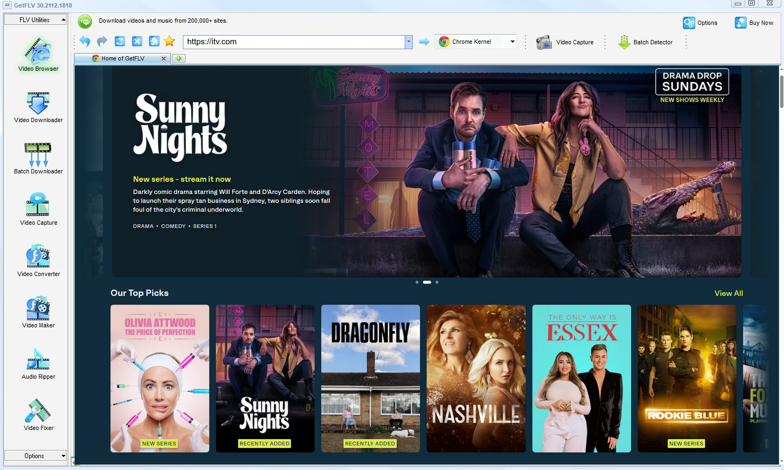
Task: Open the Batch Downloader tool
Action: click(38, 158)
